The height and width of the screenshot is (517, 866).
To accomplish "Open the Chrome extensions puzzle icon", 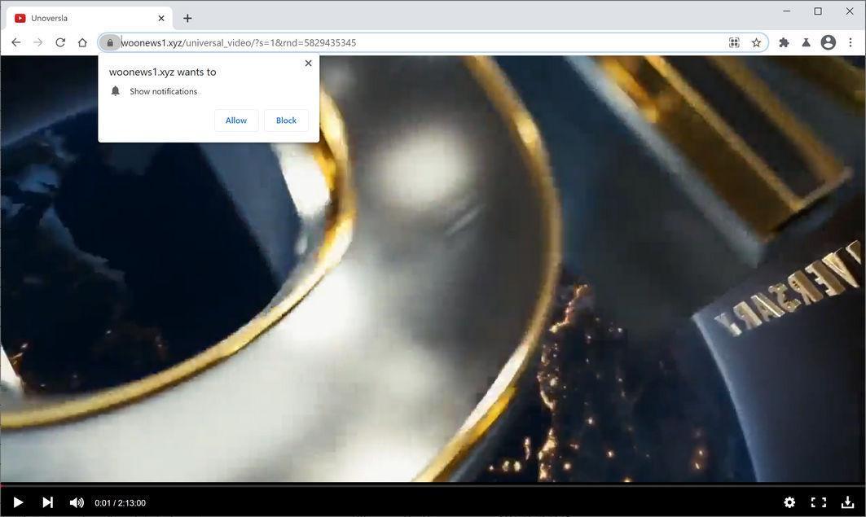I will (x=783, y=42).
